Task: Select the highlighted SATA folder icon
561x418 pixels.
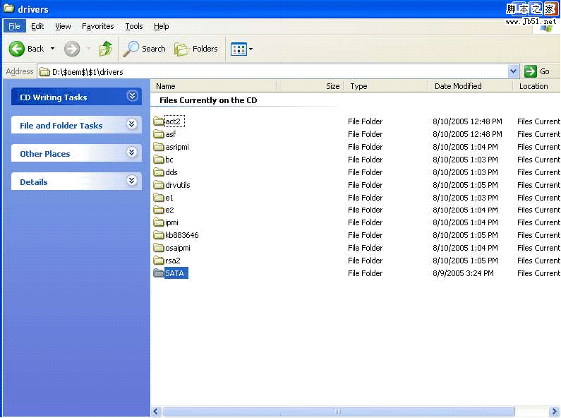Action: click(x=159, y=273)
